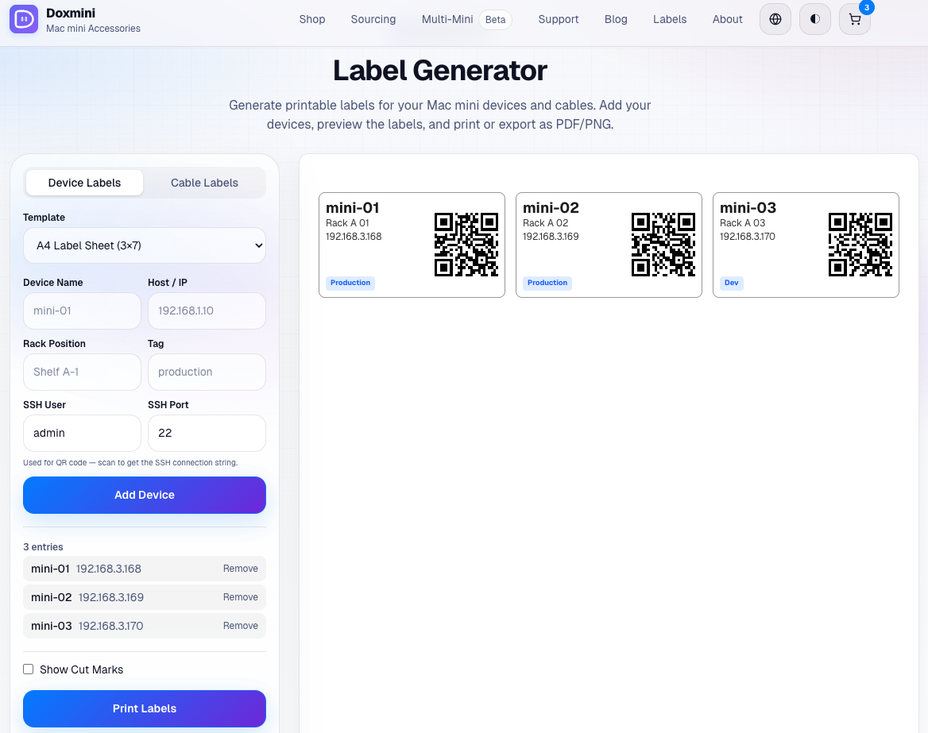This screenshot has width=928, height=733.
Task: Click into the SSH User field
Action: 82,433
